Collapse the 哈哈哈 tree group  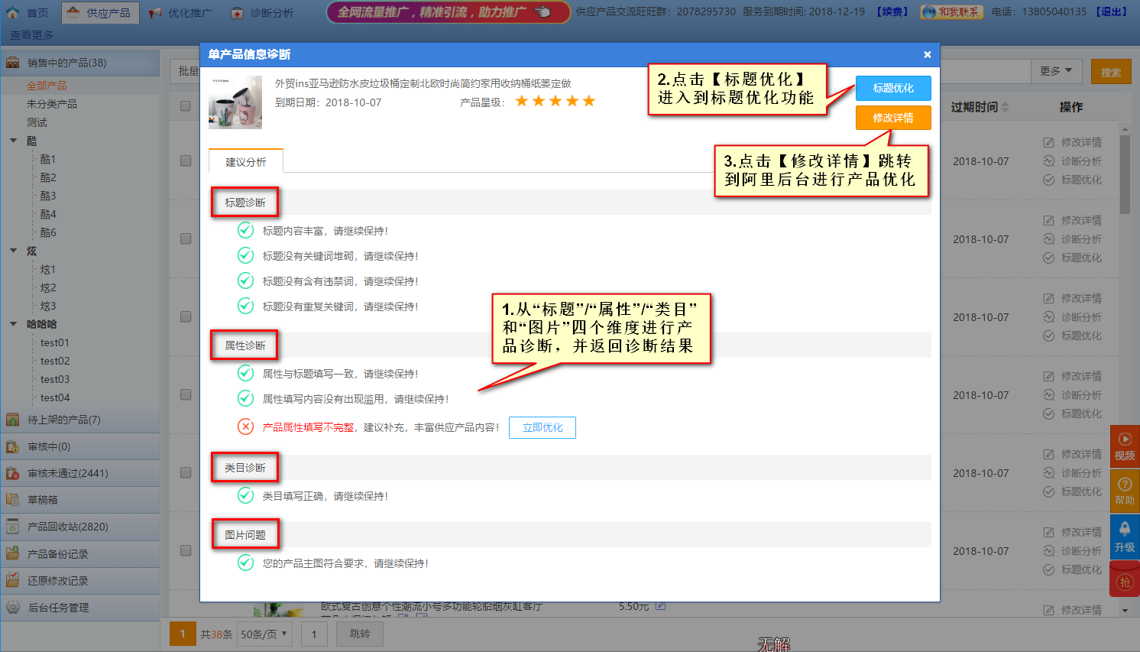click(x=14, y=324)
